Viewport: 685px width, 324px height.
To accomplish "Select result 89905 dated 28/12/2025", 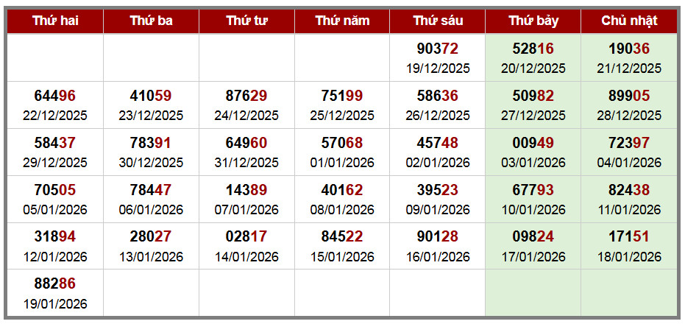I will [x=629, y=96].
